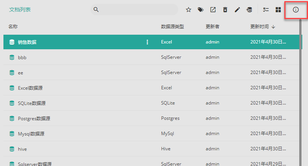
Task: Click the database icon of ee row
Action: (12, 73)
